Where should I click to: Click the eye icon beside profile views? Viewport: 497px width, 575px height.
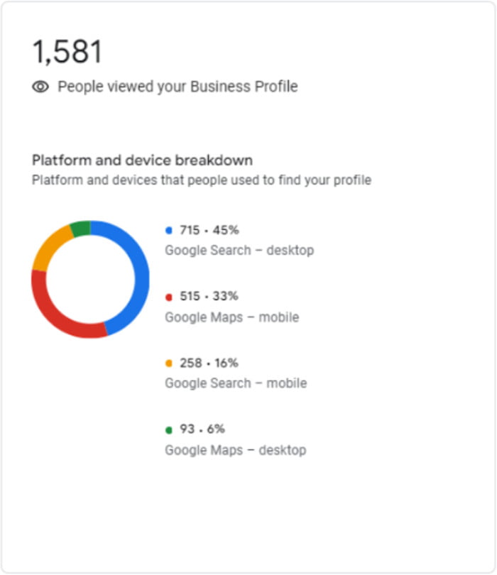pos(40,87)
